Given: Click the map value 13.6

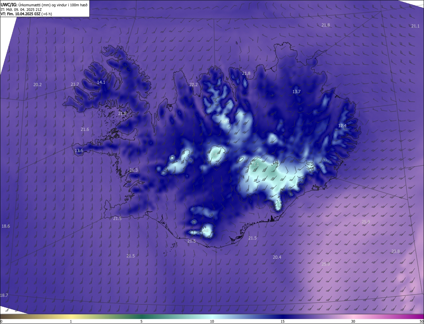Looking at the screenshot, I should point(79,150).
